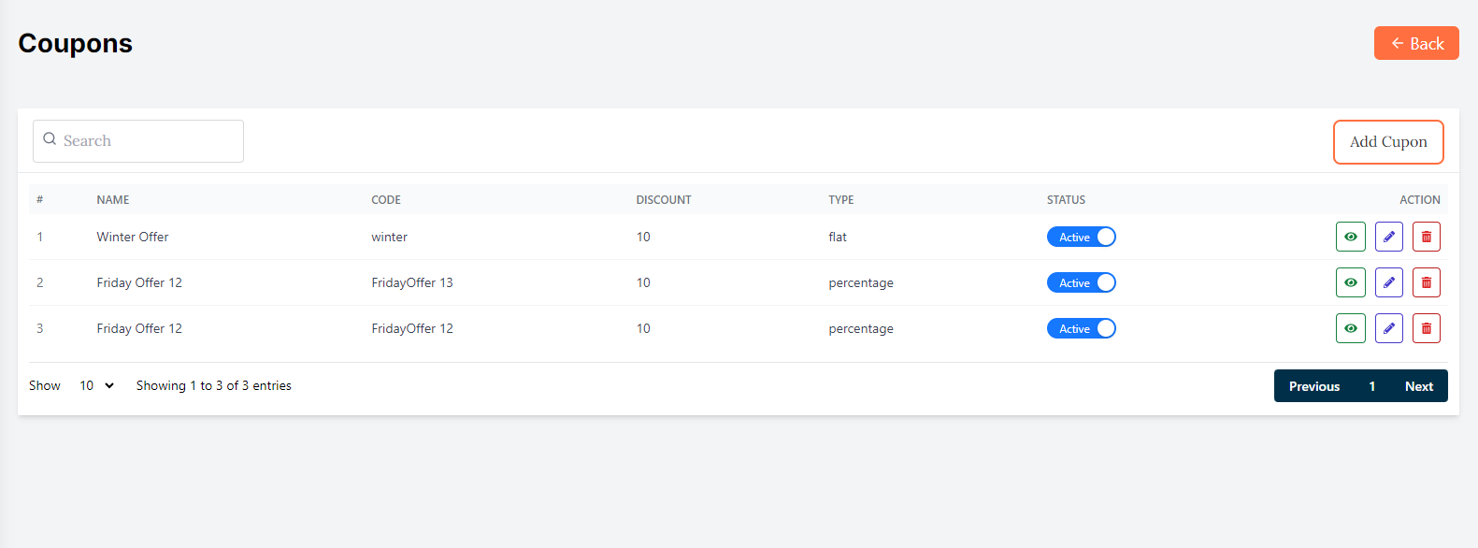View the coupon with code FridayOffer 13
The image size is (1478, 548).
tap(1350, 282)
